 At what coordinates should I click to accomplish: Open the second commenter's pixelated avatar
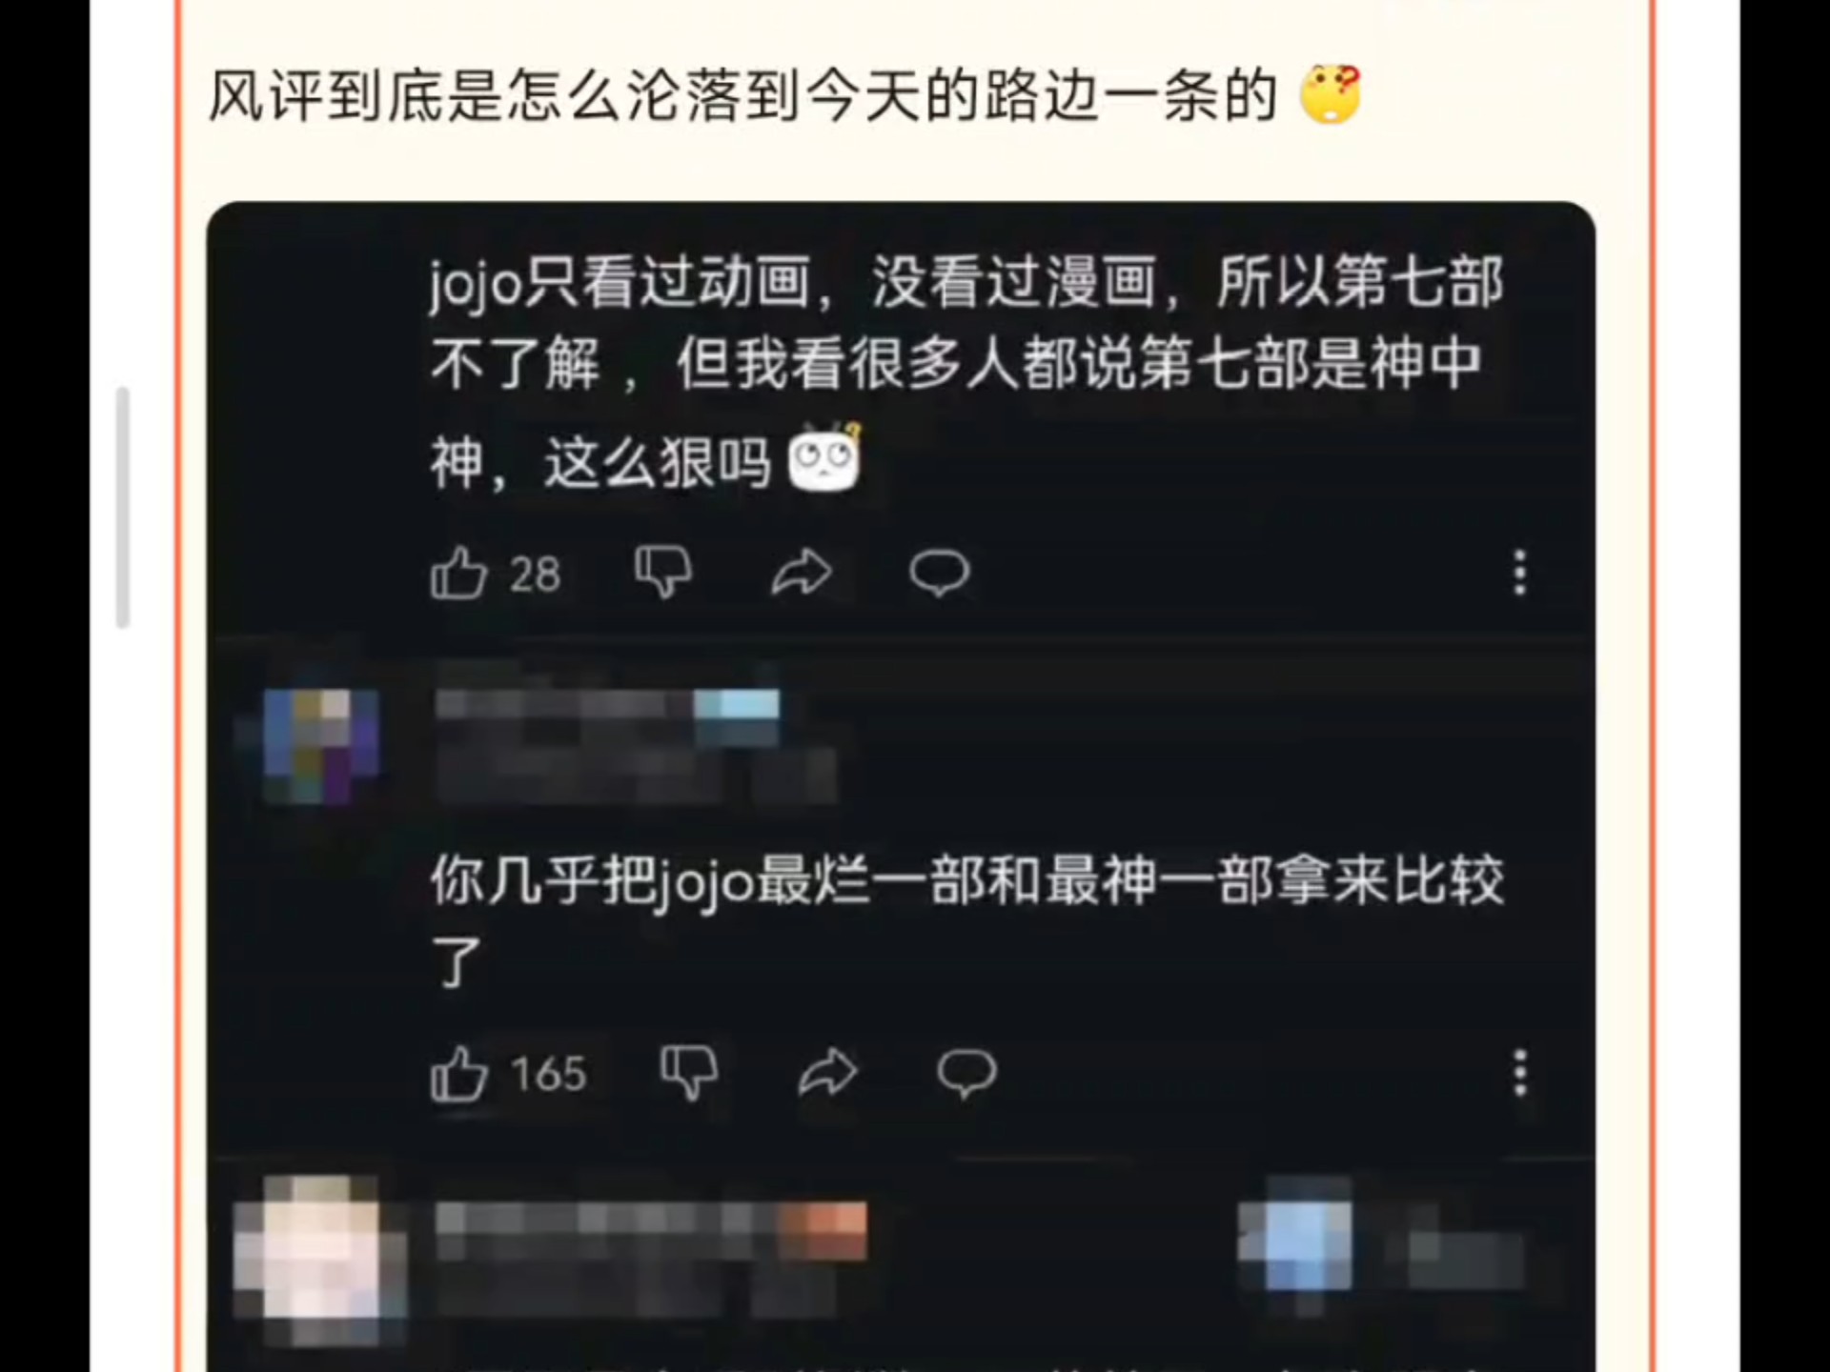coord(321,746)
